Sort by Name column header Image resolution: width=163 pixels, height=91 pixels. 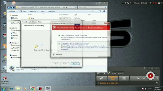pyautogui.click(x=30, y=15)
